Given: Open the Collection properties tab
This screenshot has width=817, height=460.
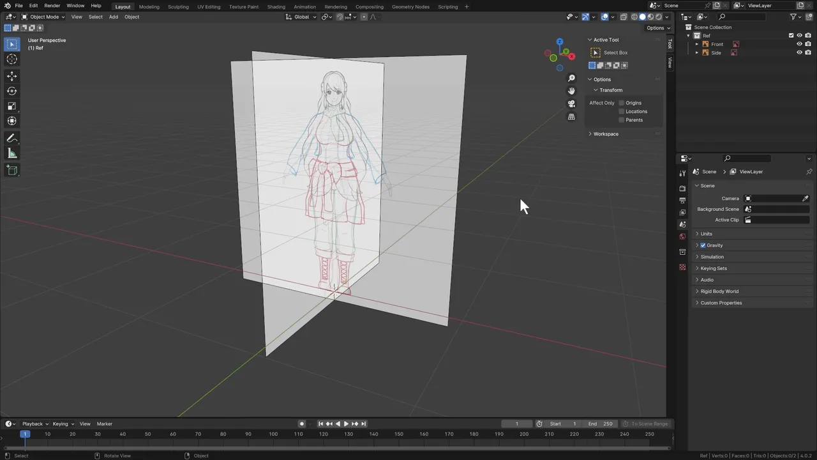Looking at the screenshot, I should (682, 252).
